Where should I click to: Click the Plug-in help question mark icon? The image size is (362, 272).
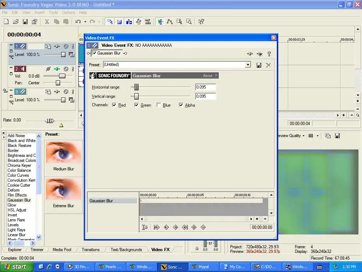(x=269, y=54)
